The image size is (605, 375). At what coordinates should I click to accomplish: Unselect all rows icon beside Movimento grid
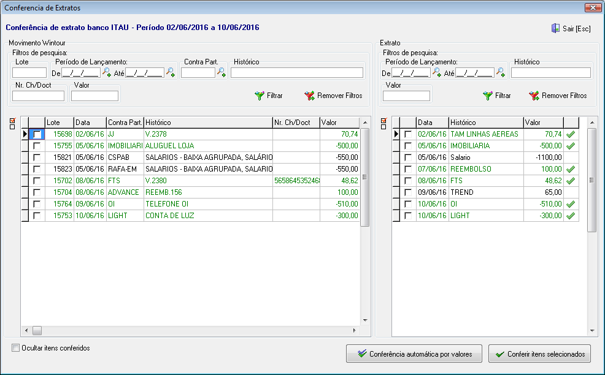(x=12, y=127)
